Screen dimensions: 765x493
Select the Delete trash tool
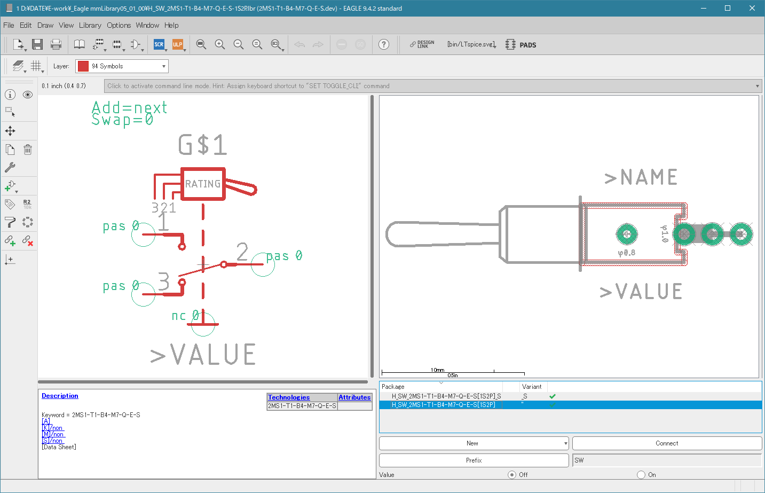(x=28, y=150)
